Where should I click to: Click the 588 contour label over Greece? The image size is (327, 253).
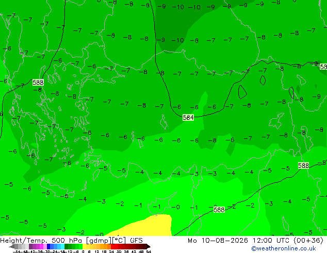click(38, 83)
